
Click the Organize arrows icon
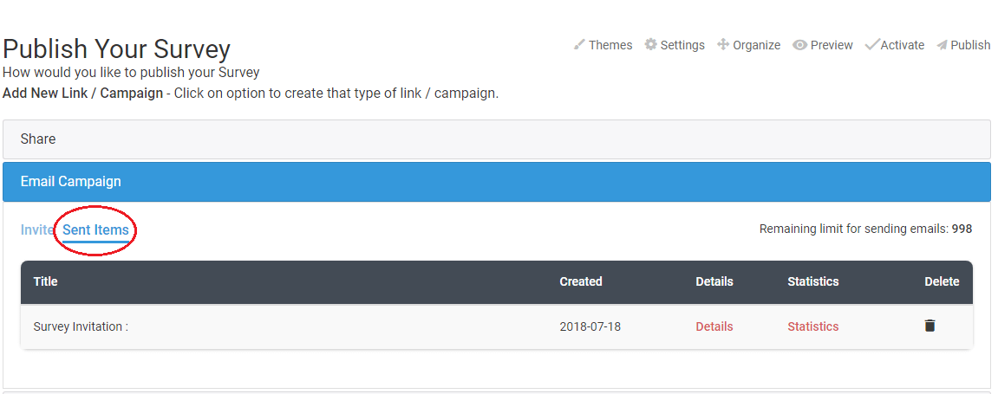pyautogui.click(x=723, y=45)
